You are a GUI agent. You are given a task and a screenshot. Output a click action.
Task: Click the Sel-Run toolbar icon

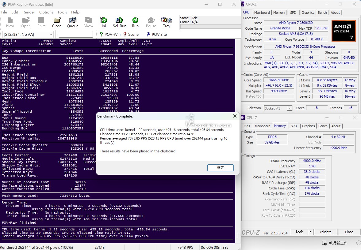pyautogui.click(x=120, y=21)
